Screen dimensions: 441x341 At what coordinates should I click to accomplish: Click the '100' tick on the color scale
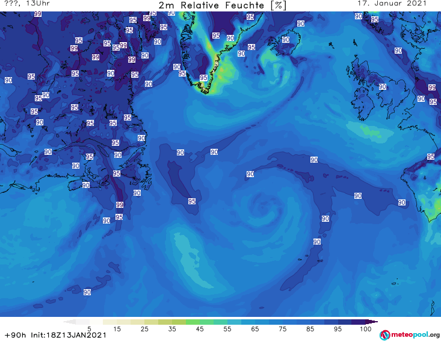(x=366, y=329)
